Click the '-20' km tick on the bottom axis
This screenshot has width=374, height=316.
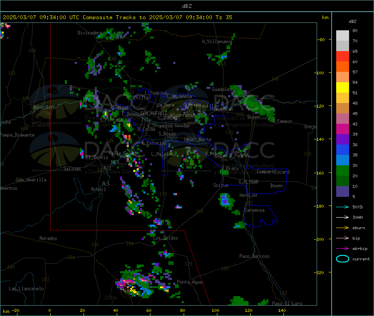click(x=15, y=310)
